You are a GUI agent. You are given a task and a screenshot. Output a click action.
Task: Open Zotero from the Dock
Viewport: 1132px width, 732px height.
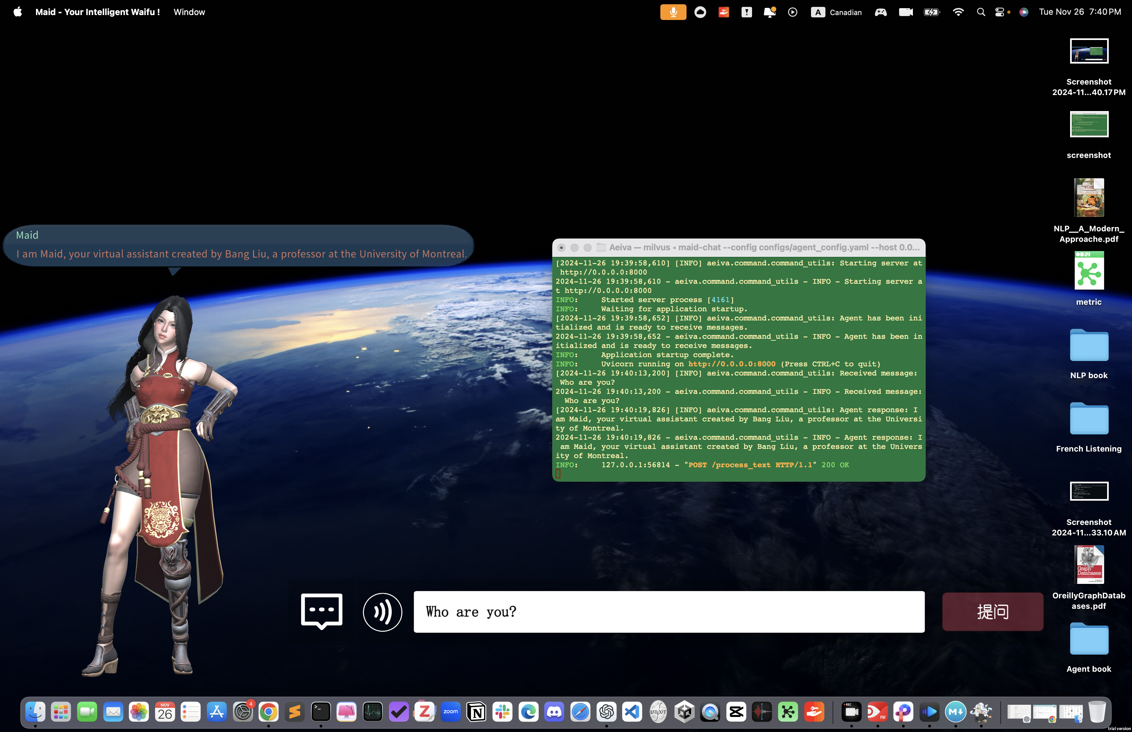[424, 712]
